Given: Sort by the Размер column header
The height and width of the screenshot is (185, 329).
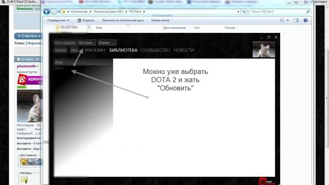Looking at the screenshot, I should [x=230, y=28].
